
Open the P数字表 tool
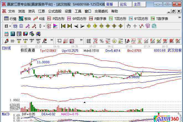pos(98,19)
